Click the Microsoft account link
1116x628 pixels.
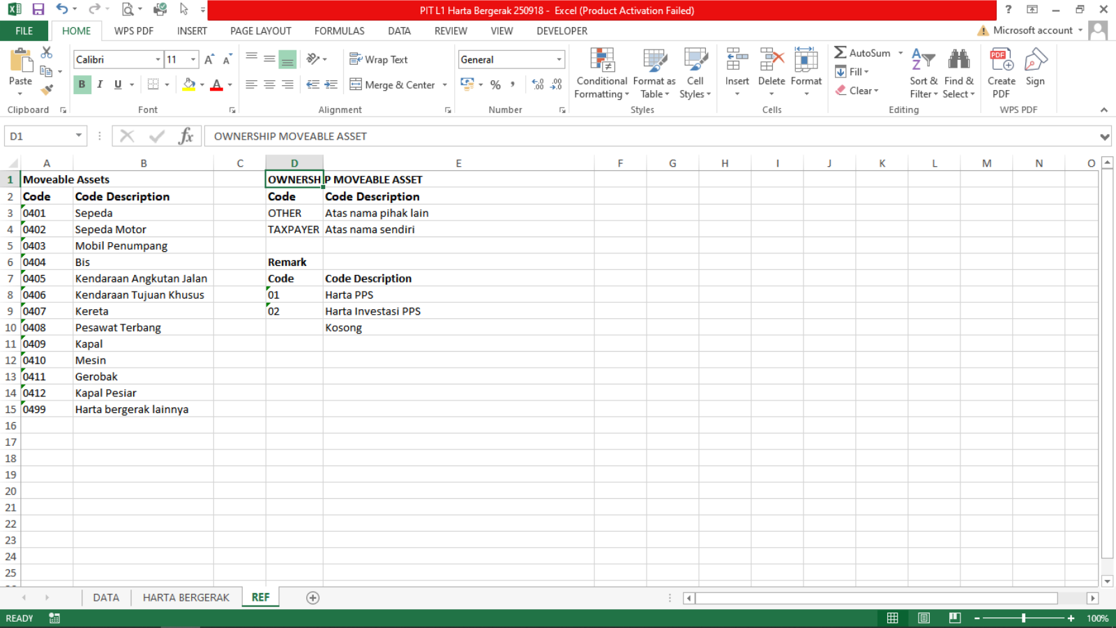coord(1032,31)
